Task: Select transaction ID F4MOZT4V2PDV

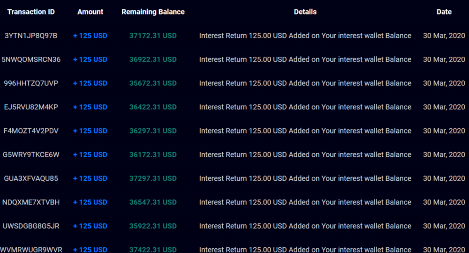Action: click(x=31, y=131)
